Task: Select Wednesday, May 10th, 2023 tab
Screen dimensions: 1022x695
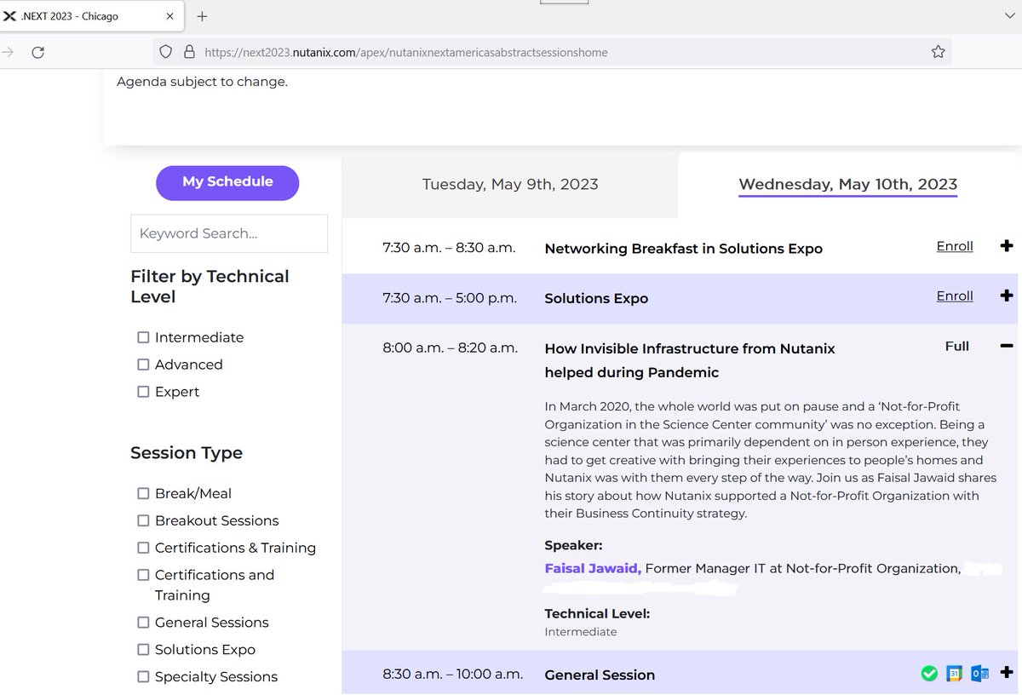Action: coord(847,184)
